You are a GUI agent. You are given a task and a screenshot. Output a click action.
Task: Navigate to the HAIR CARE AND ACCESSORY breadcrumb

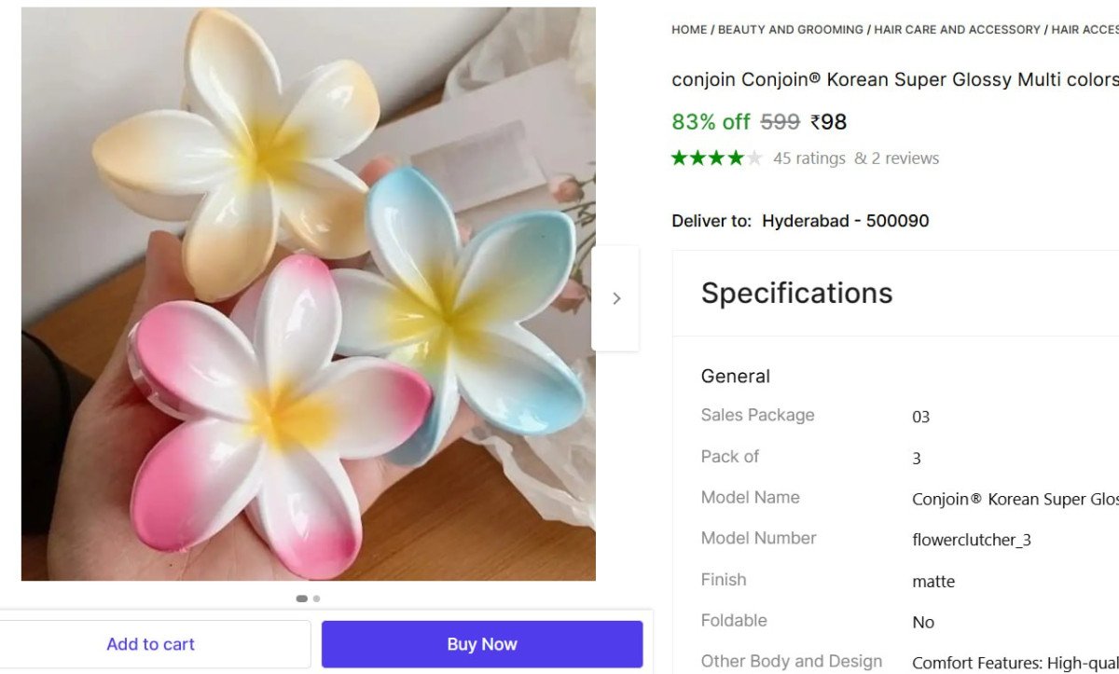(x=957, y=30)
